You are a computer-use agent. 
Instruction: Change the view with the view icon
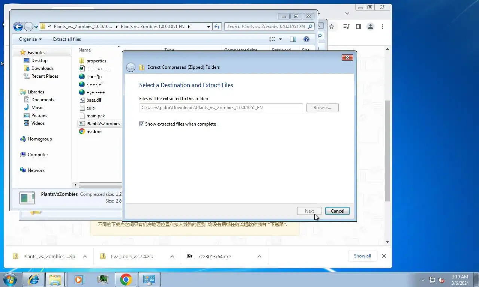point(272,39)
